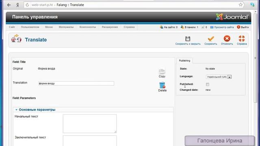Screen dimensions: 260x146
Task: Click the Yandex Я icon
Action: click(17, 5)
